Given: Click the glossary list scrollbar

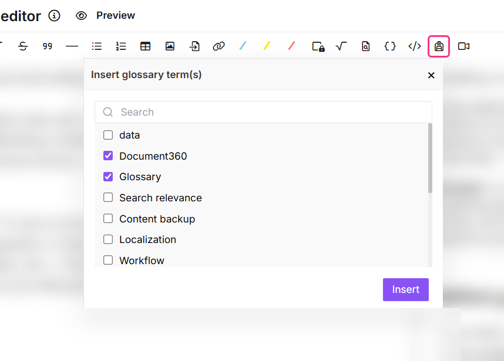Looking at the screenshot, I should coord(430,158).
